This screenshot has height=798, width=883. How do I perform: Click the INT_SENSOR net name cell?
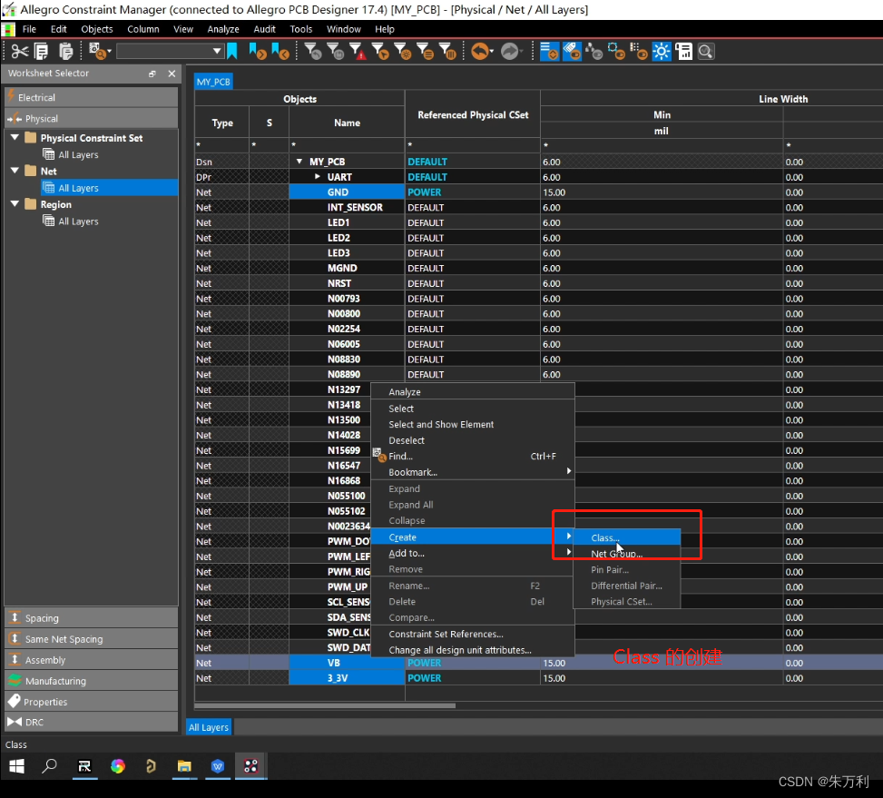[x=347, y=207]
